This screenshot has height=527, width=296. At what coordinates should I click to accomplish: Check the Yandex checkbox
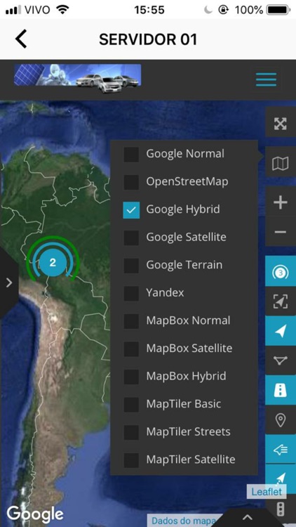(131, 293)
